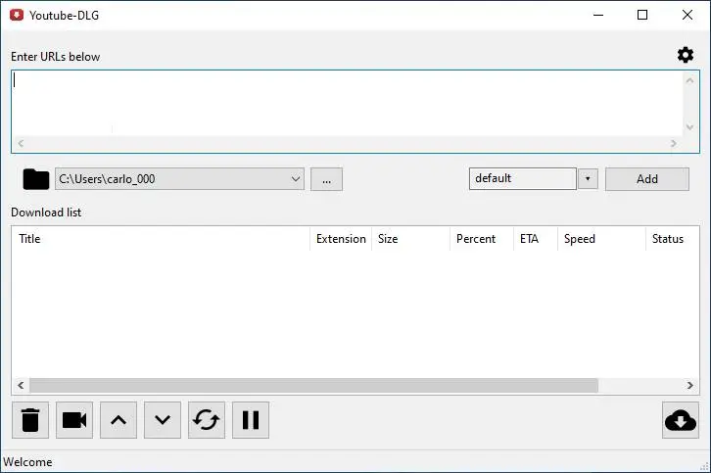Click the video camera play icon
Viewport: 711px width, 473px height.
click(74, 420)
